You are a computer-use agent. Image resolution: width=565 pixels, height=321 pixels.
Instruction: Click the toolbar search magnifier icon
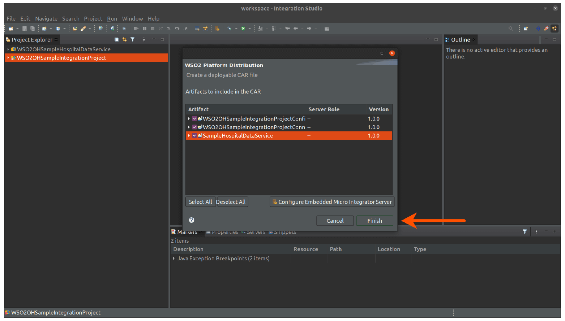[x=511, y=29]
